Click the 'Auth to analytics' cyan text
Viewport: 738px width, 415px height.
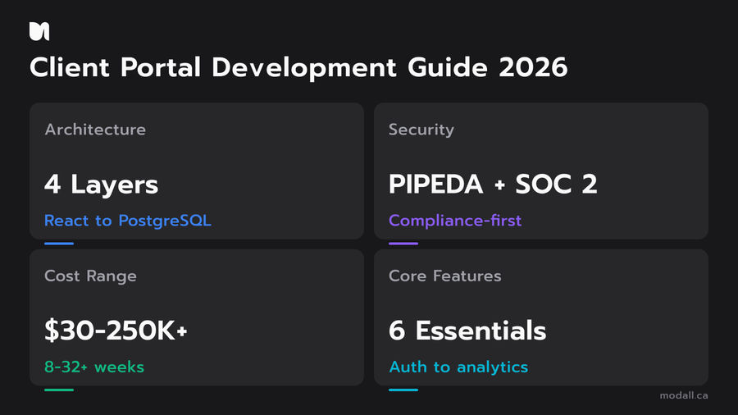(458, 367)
